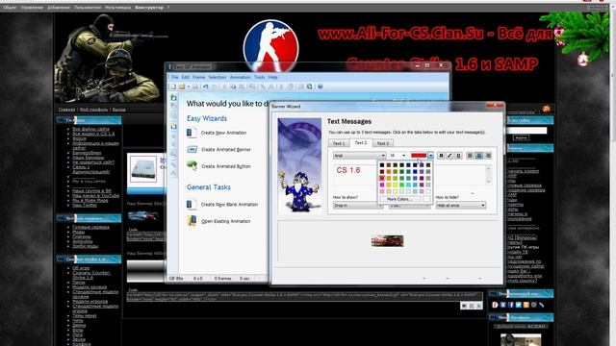Image resolution: width=616 pixels, height=346 pixels.
Task: Click the arrow beside the Open folder toolbar icon
Action: tap(189, 86)
